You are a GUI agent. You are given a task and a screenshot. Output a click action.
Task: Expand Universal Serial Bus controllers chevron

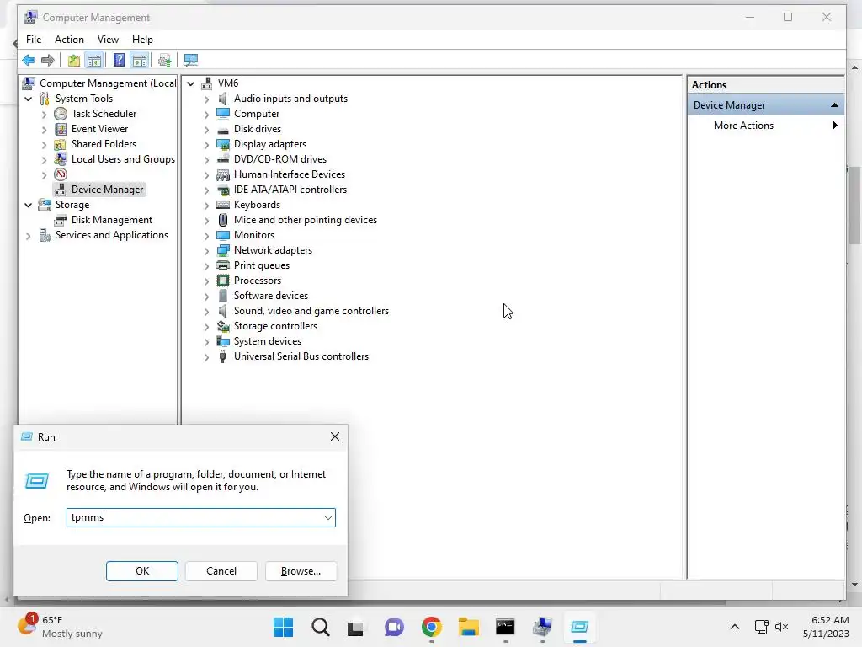coord(206,357)
